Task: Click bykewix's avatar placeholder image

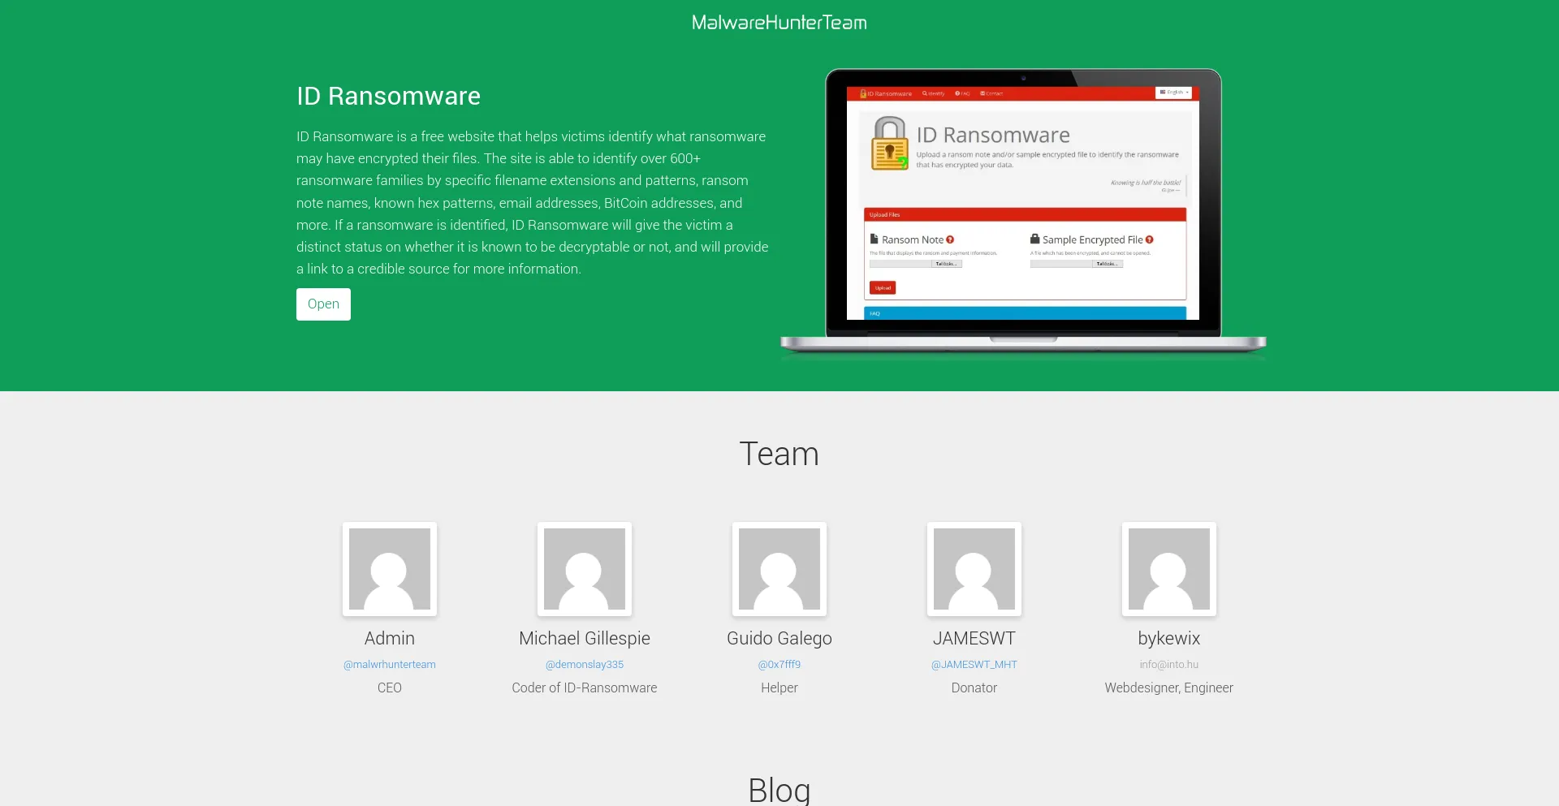Action: pos(1169,569)
